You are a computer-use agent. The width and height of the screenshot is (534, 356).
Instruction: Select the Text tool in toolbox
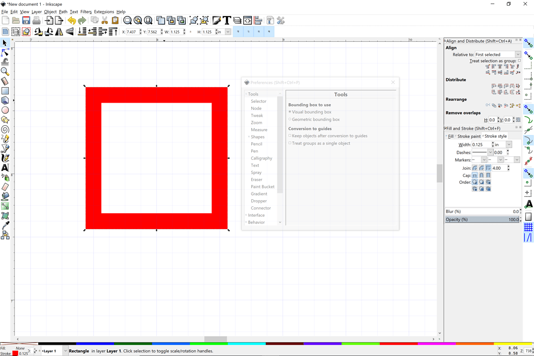5,168
